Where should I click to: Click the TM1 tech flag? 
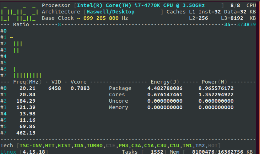pyautogui.click(x=187, y=146)
